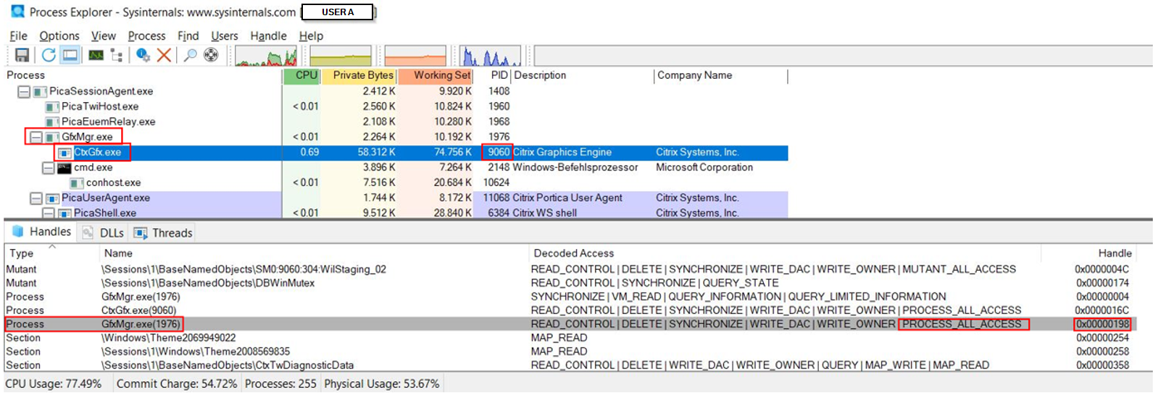Click the Handles tab shield icon

(18, 232)
